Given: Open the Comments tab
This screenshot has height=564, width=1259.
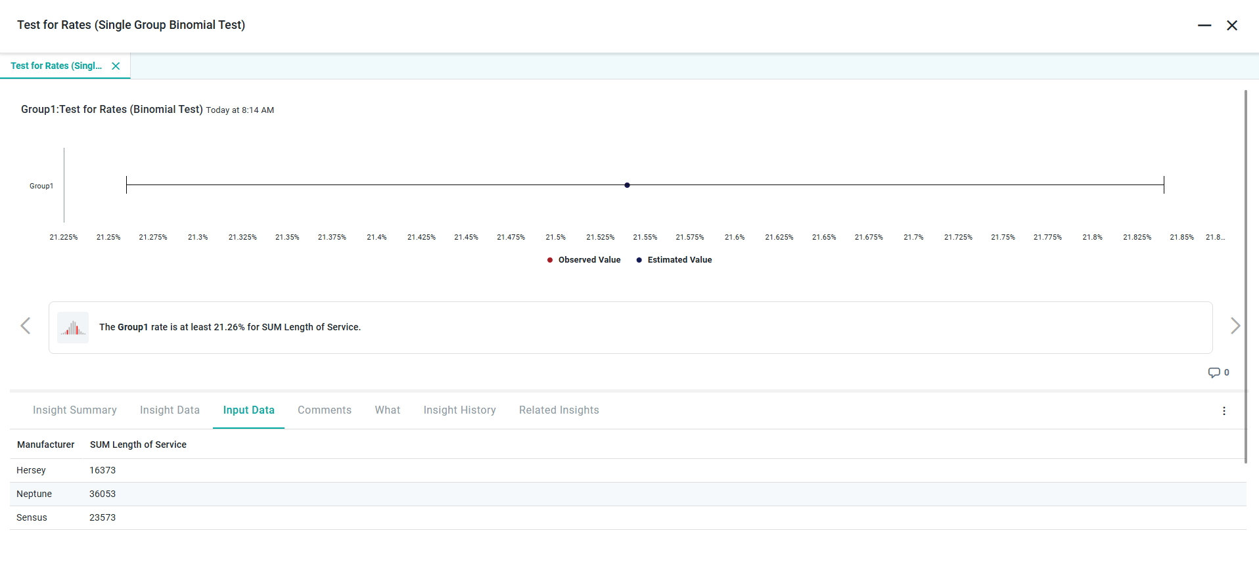Looking at the screenshot, I should (325, 410).
